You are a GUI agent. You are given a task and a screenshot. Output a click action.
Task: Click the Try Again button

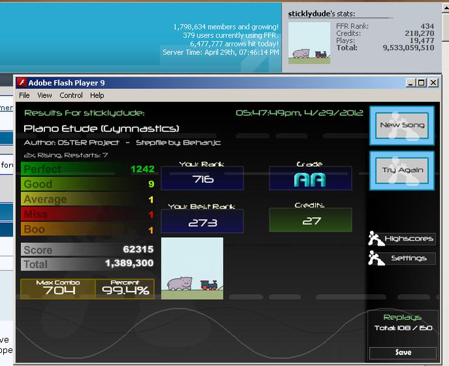pyautogui.click(x=402, y=171)
